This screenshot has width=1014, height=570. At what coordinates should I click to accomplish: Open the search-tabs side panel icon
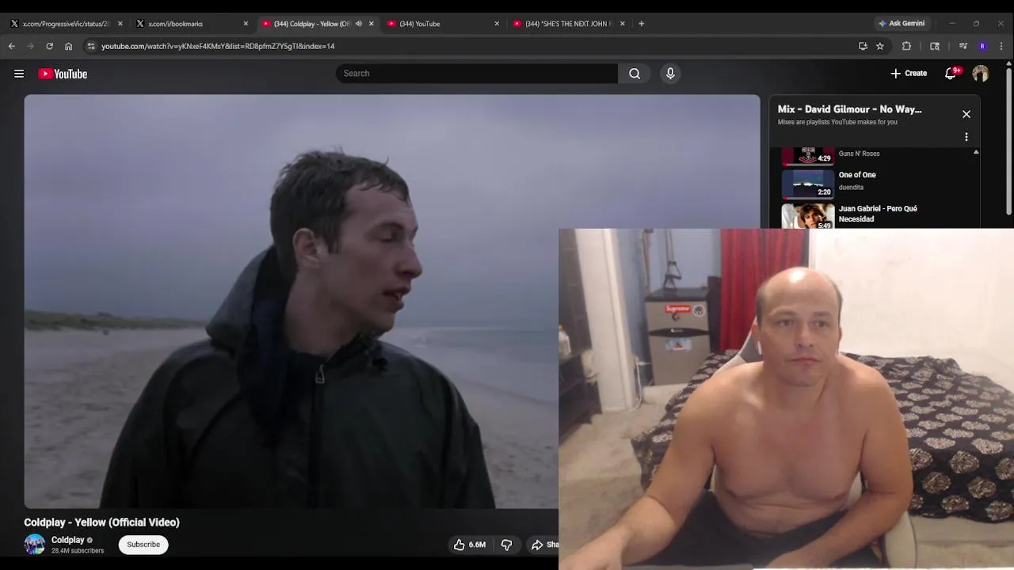(x=935, y=46)
